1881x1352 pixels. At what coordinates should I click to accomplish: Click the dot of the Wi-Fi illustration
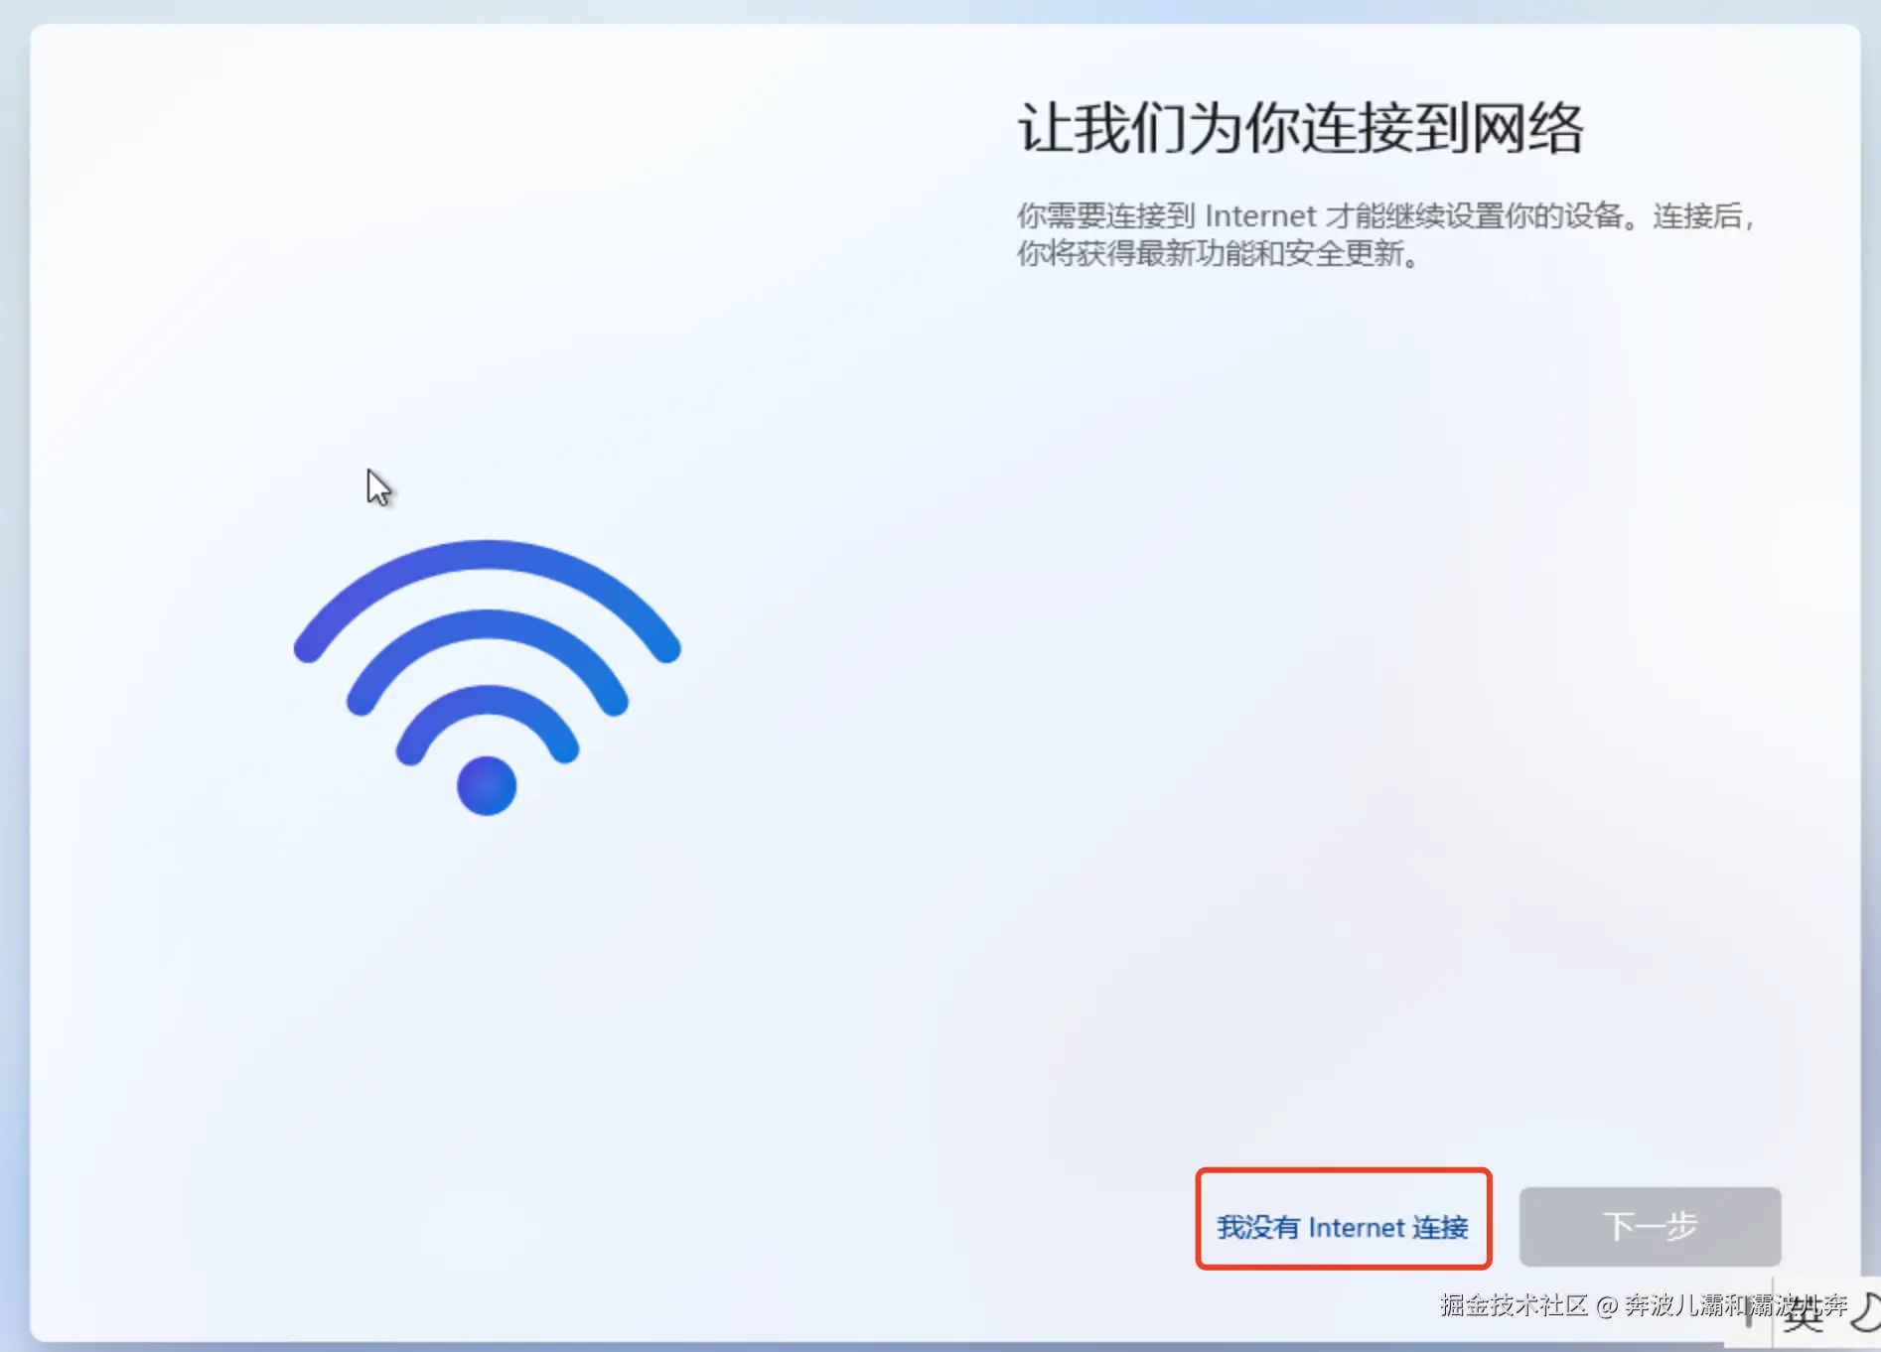(x=487, y=785)
